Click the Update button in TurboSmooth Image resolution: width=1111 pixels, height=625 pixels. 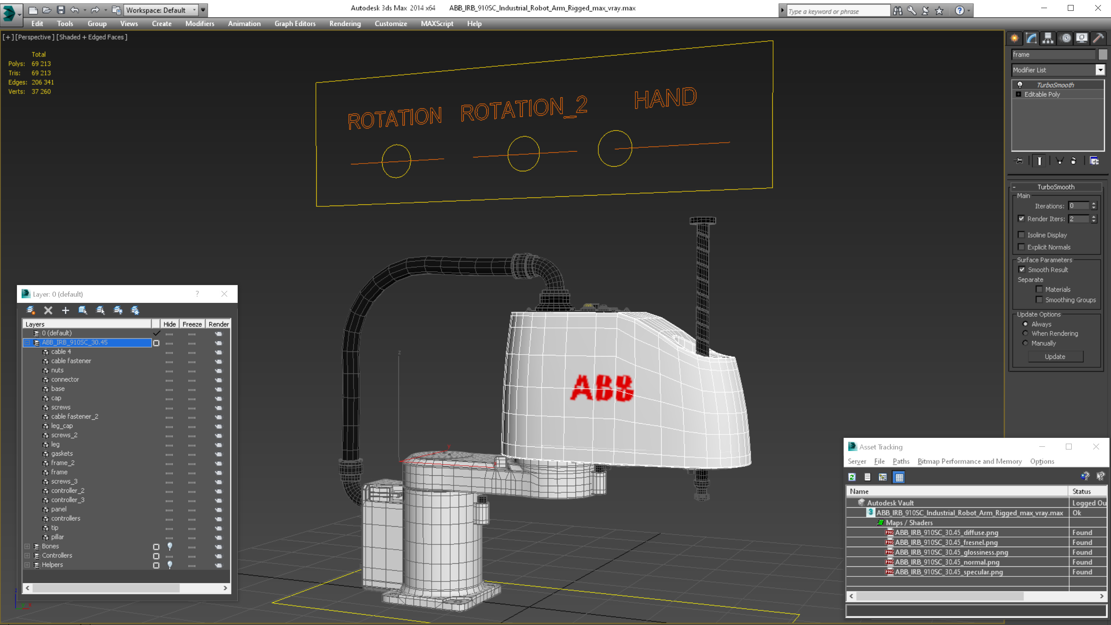pyautogui.click(x=1055, y=356)
